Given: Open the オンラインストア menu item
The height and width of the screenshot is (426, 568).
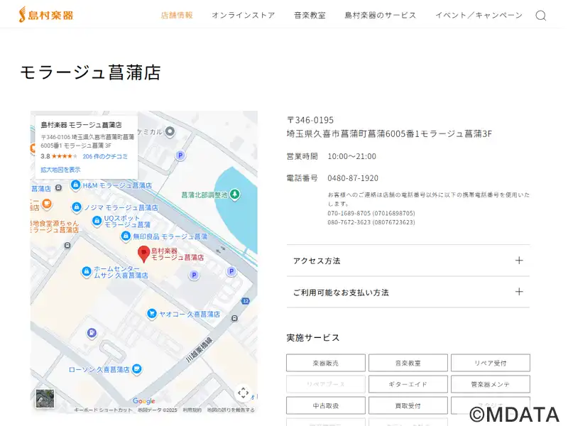Looking at the screenshot, I should (243, 16).
